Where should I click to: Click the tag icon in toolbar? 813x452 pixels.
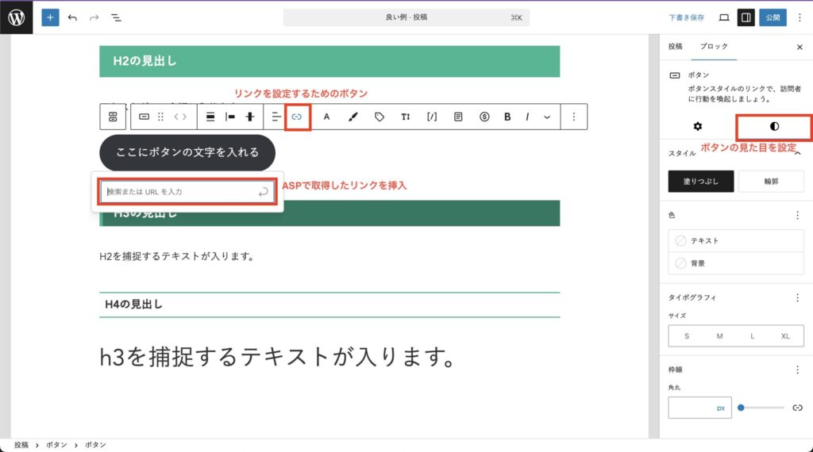pyautogui.click(x=380, y=117)
